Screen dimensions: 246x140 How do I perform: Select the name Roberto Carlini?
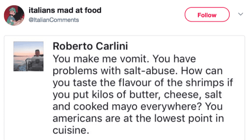tap(90, 46)
